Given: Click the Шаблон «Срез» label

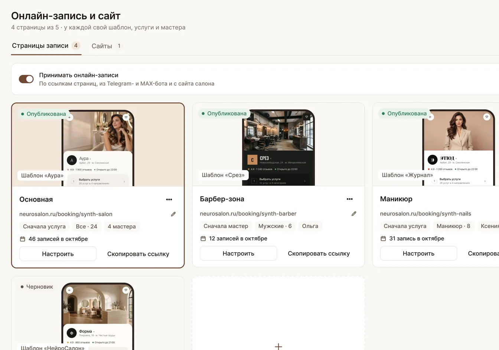Looking at the screenshot, I should (223, 175).
